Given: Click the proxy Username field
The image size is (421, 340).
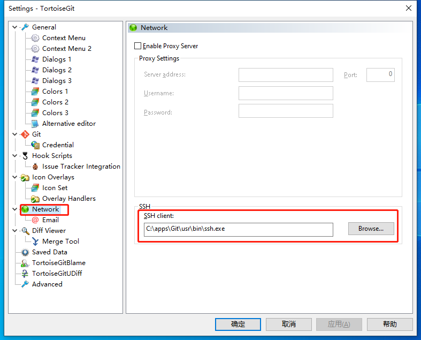Looking at the screenshot, I should pos(286,93).
